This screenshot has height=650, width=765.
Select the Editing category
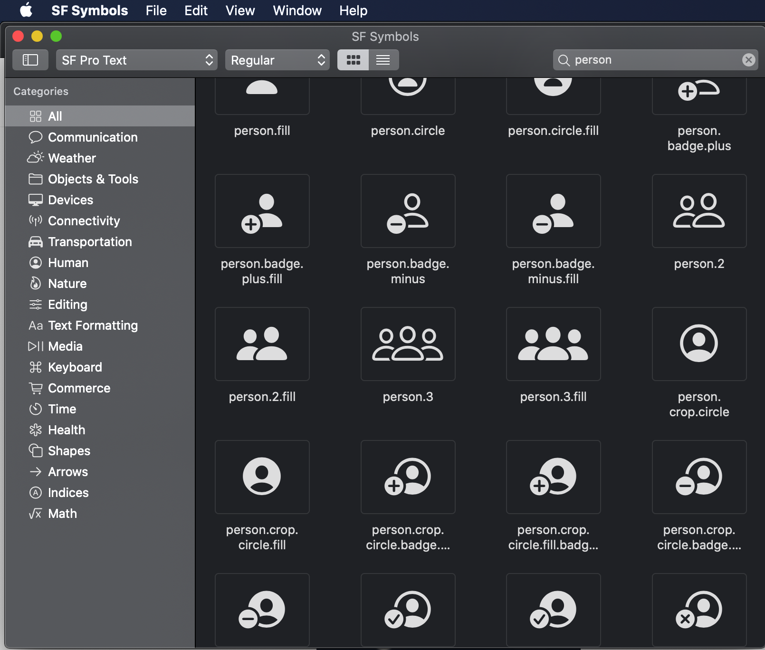pyautogui.click(x=100, y=305)
